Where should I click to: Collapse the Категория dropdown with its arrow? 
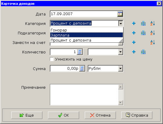click(x=121, y=23)
